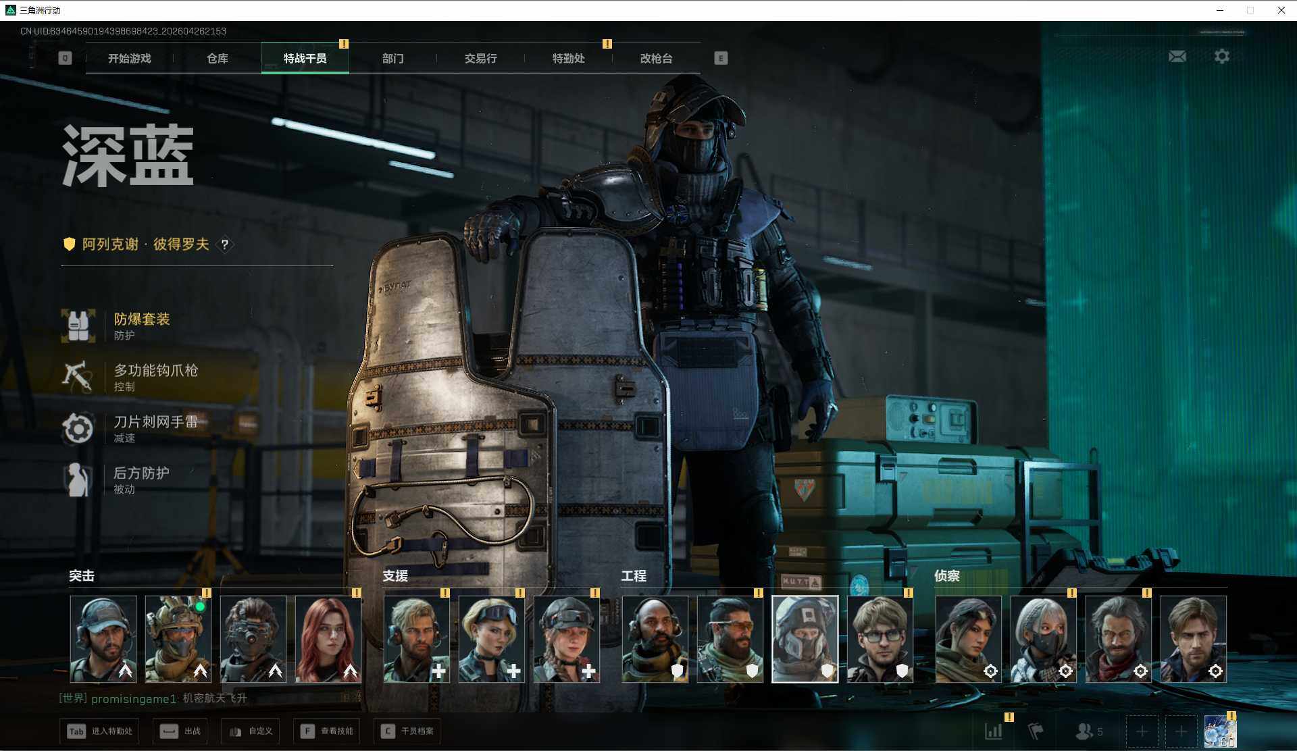Screen dimensions: 1297x751
Task: Select the 刀片刺网手雷 grenade icon
Action: [78, 428]
